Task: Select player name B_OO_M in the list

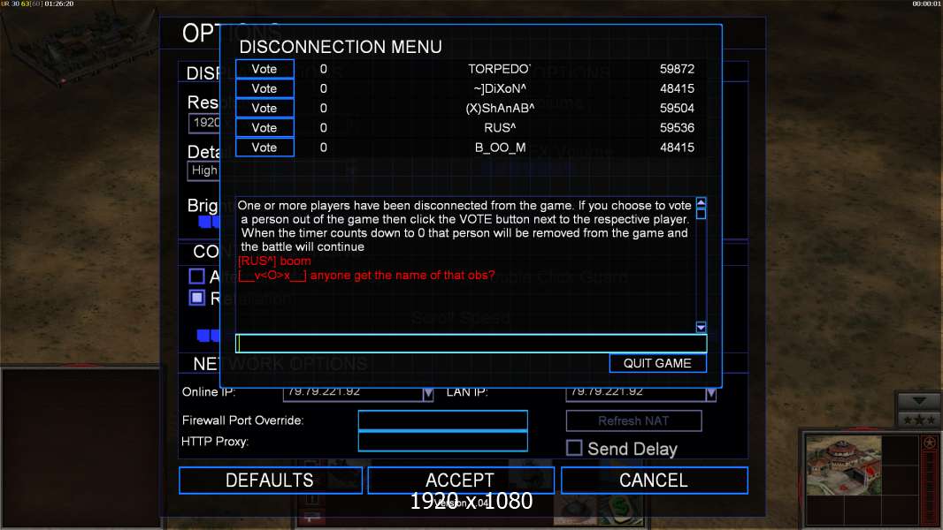Action: coord(501,148)
